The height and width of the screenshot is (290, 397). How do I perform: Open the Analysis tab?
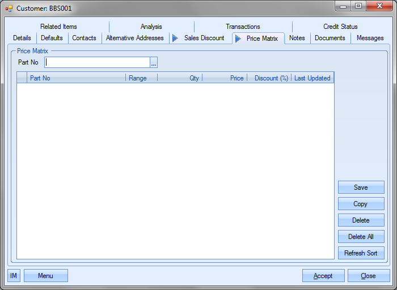click(x=151, y=27)
